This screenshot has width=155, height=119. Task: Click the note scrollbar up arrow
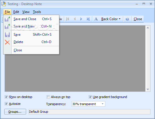click(x=148, y=28)
